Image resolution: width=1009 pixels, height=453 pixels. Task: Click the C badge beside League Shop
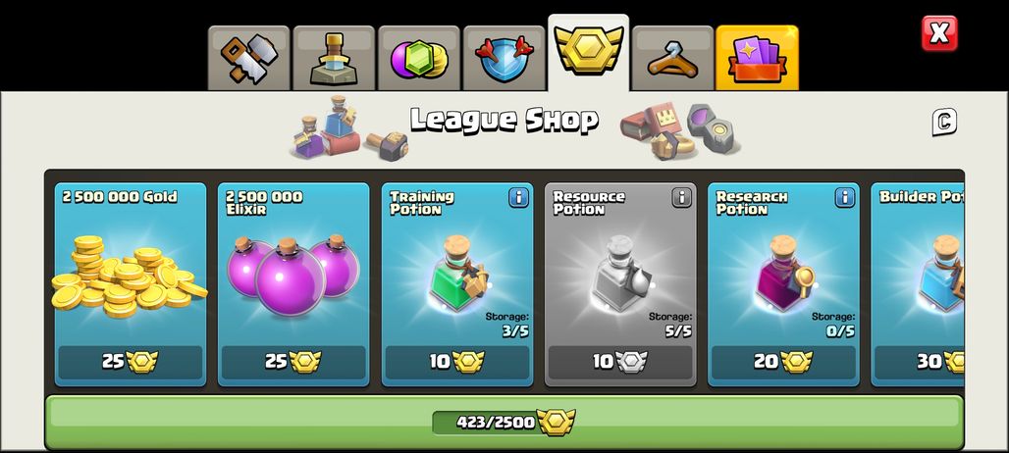pos(944,123)
